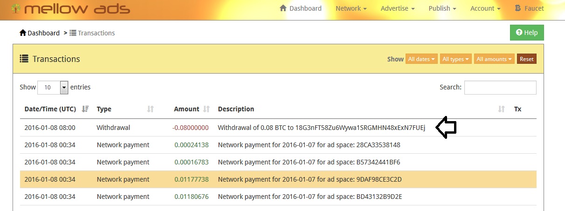Open the All types filter dropdown

pyautogui.click(x=455, y=59)
